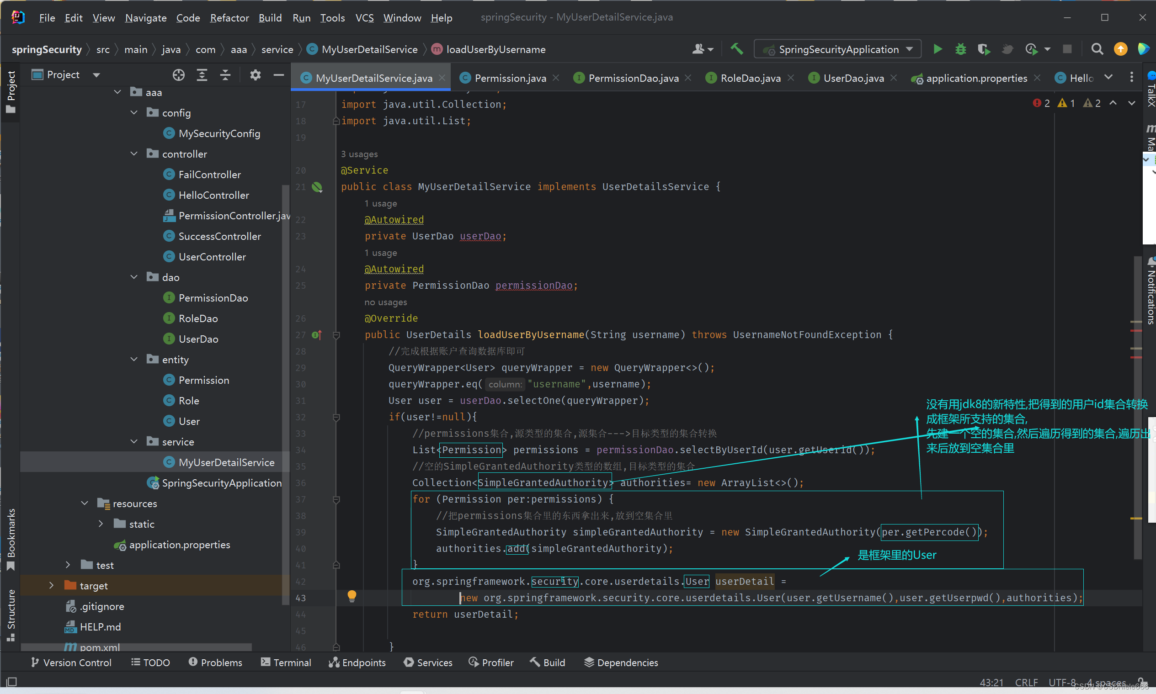Open Search Everywhere magnifier icon

pos(1097,48)
